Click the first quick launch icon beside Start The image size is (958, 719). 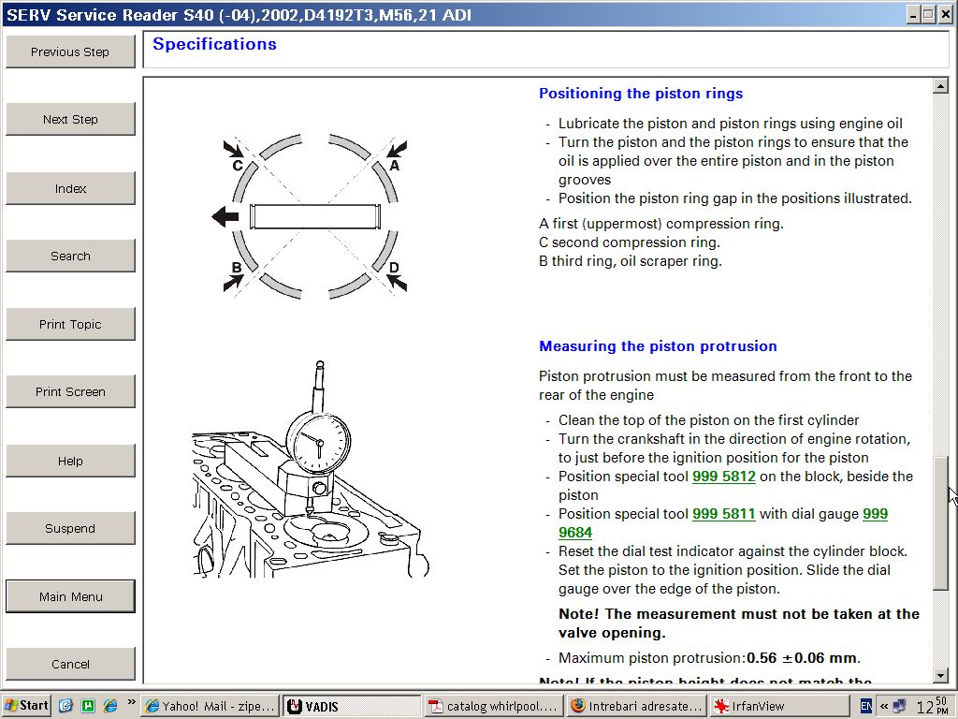coord(66,706)
